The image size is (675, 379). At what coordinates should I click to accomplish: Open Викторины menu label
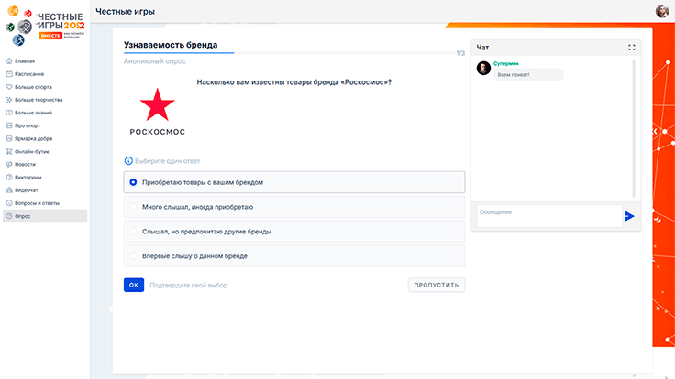[28, 177]
